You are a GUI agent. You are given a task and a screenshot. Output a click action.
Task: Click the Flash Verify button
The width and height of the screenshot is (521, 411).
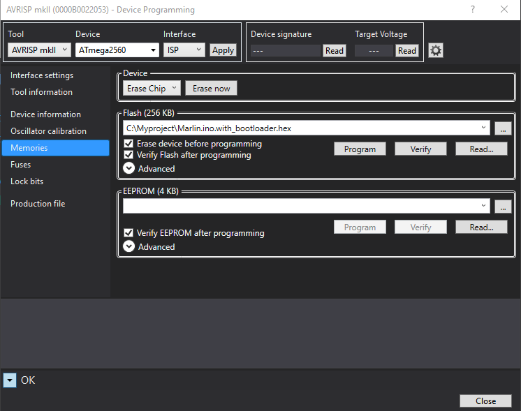click(x=420, y=149)
